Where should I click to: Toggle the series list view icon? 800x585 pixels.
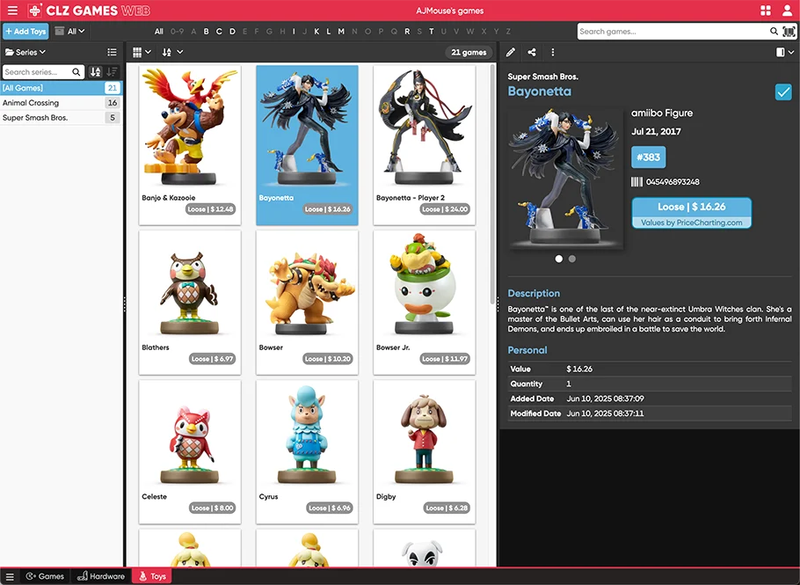112,52
